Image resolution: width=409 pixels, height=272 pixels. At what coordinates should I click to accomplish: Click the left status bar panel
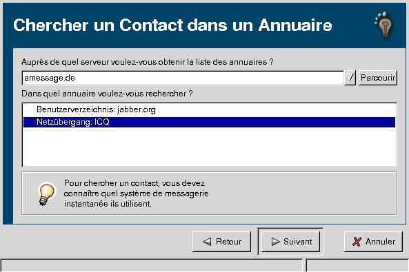click(152, 266)
